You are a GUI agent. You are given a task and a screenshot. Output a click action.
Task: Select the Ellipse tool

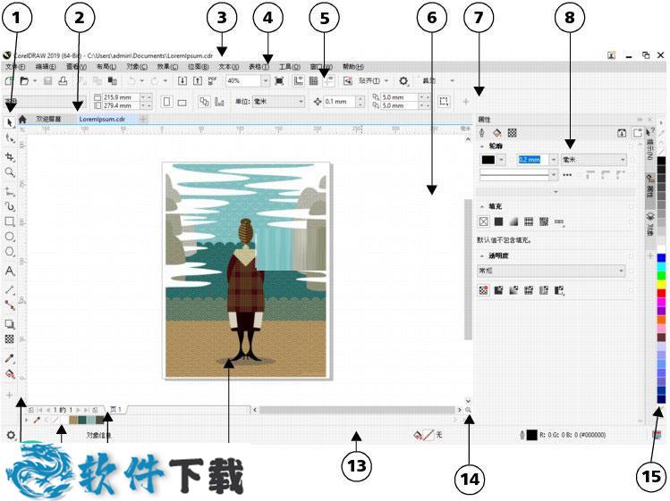click(x=10, y=237)
